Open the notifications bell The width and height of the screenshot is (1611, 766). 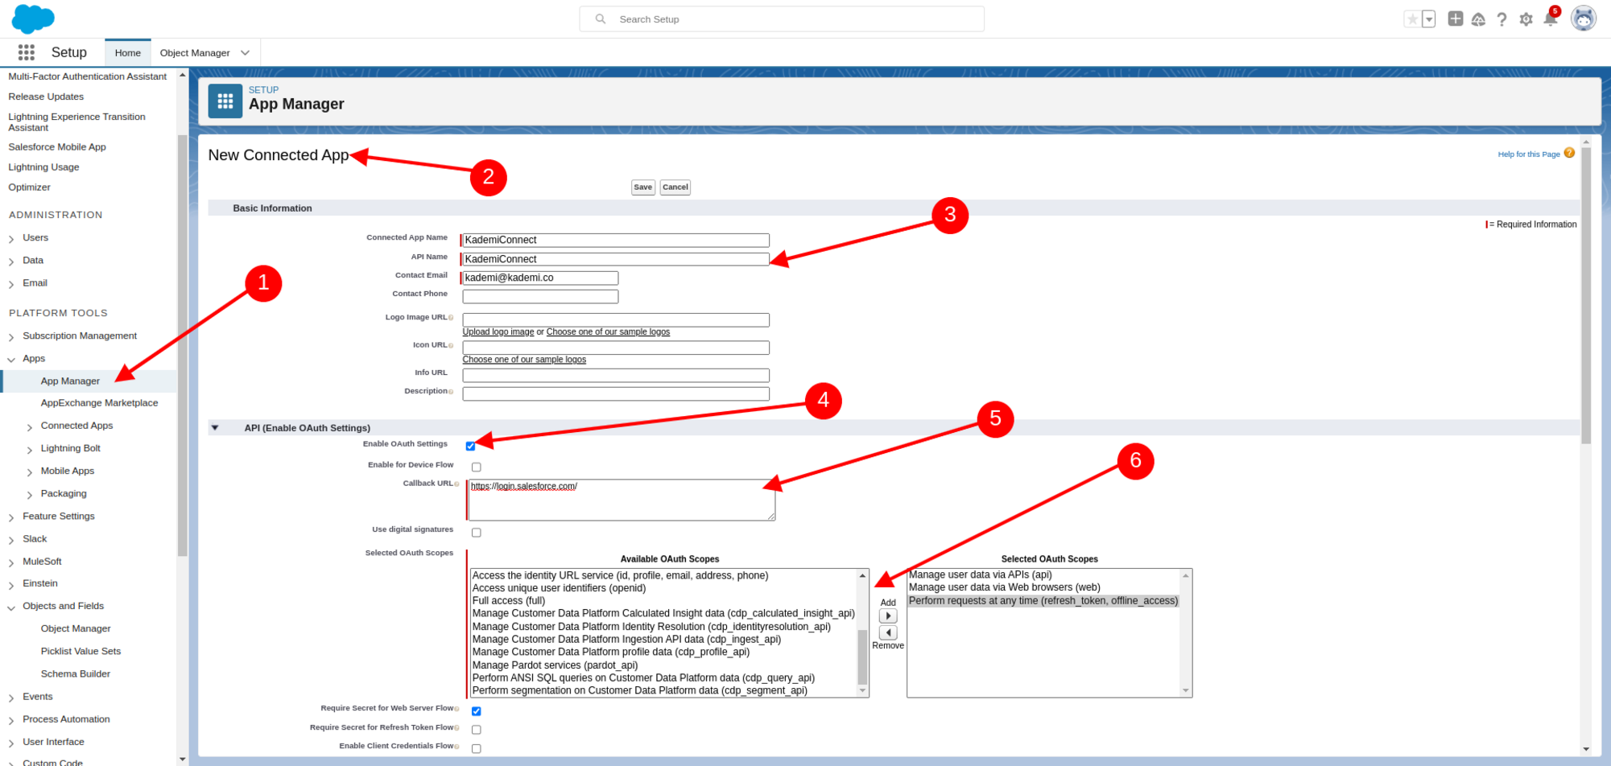[x=1550, y=19]
